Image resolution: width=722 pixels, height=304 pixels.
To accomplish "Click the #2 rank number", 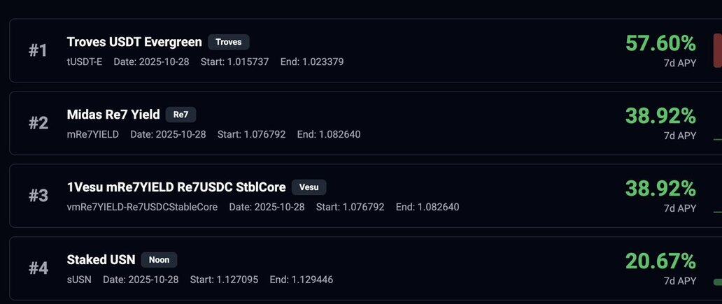I will (x=38, y=123).
